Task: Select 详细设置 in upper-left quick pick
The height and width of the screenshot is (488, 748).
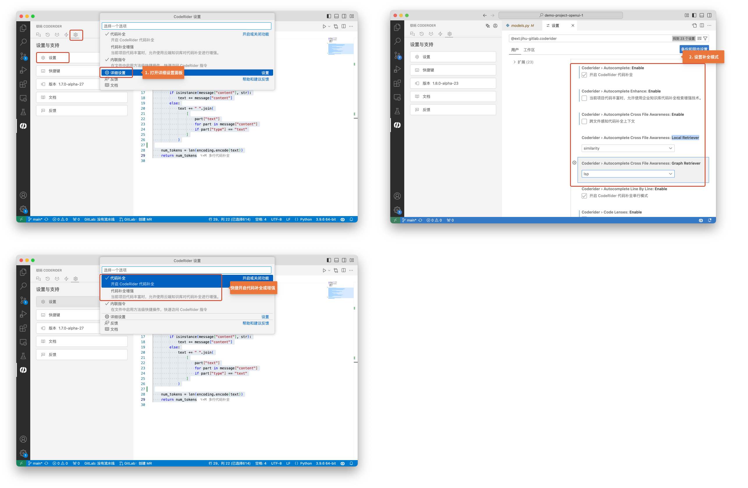Action: coord(187,73)
